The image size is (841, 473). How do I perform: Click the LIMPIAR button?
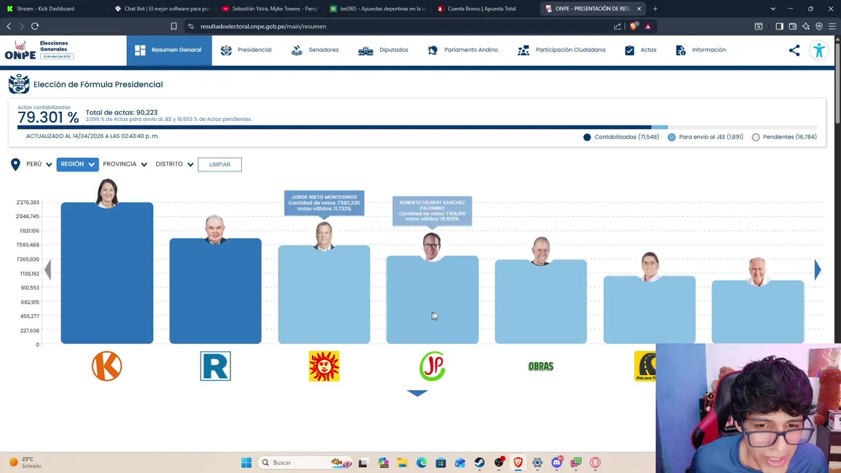tap(219, 164)
